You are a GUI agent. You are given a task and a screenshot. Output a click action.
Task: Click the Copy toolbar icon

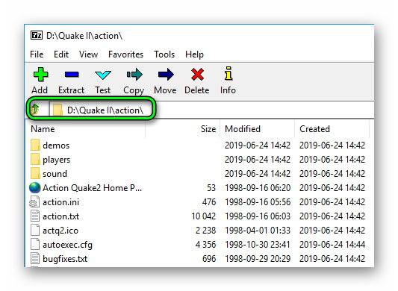(134, 75)
